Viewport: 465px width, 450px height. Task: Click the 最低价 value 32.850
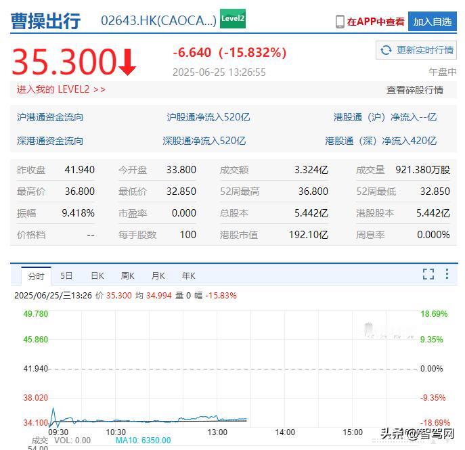click(x=181, y=192)
